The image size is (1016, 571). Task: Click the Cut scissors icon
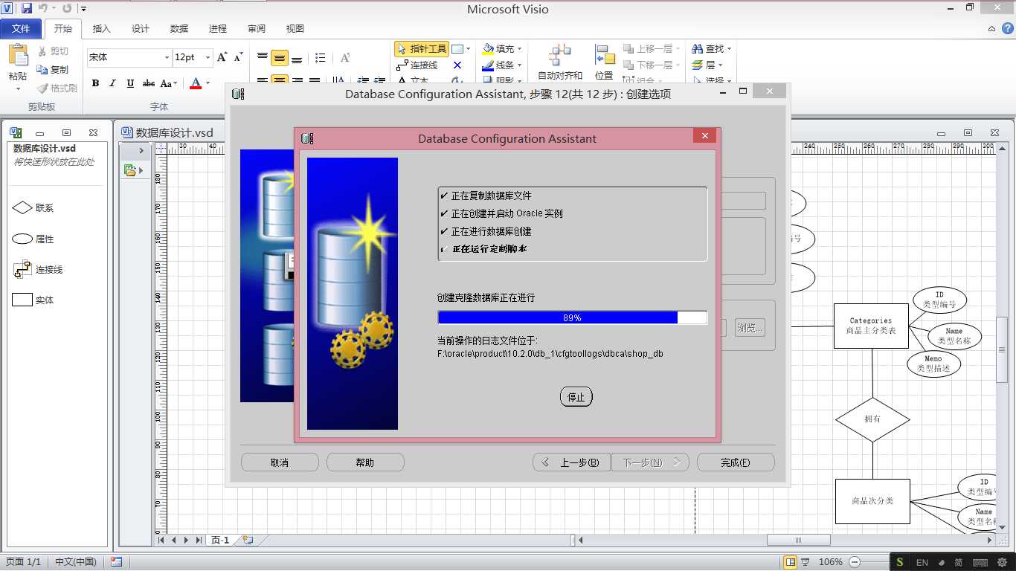42,51
